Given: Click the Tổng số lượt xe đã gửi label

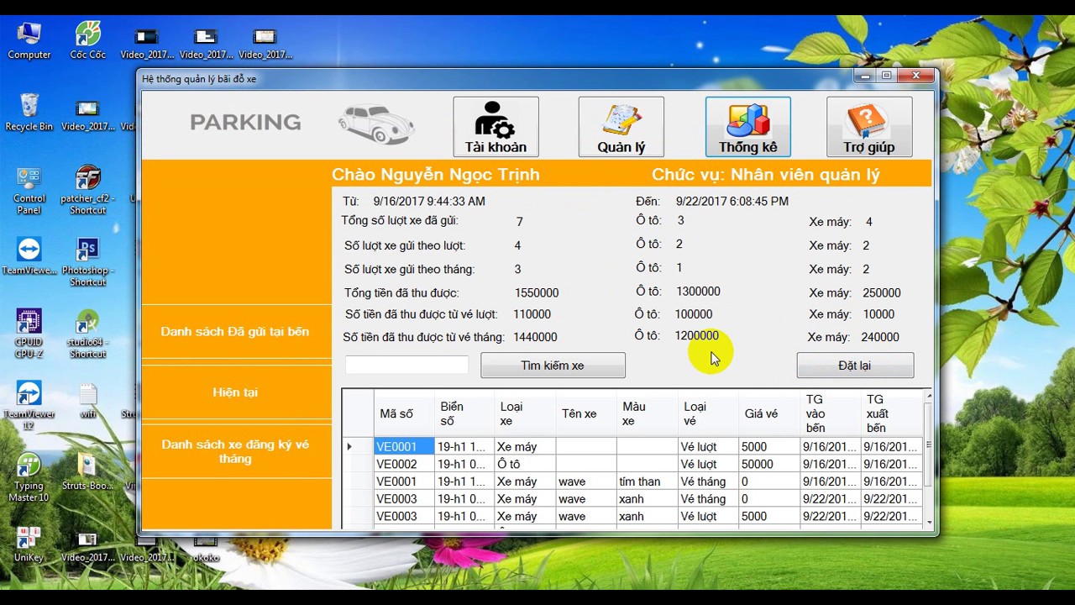Looking at the screenshot, I should [400, 221].
